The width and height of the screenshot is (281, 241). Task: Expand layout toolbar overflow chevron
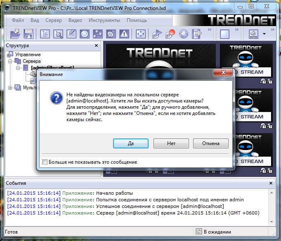237,29
